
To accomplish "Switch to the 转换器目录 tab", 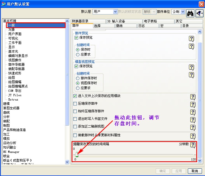I will 88,21.
